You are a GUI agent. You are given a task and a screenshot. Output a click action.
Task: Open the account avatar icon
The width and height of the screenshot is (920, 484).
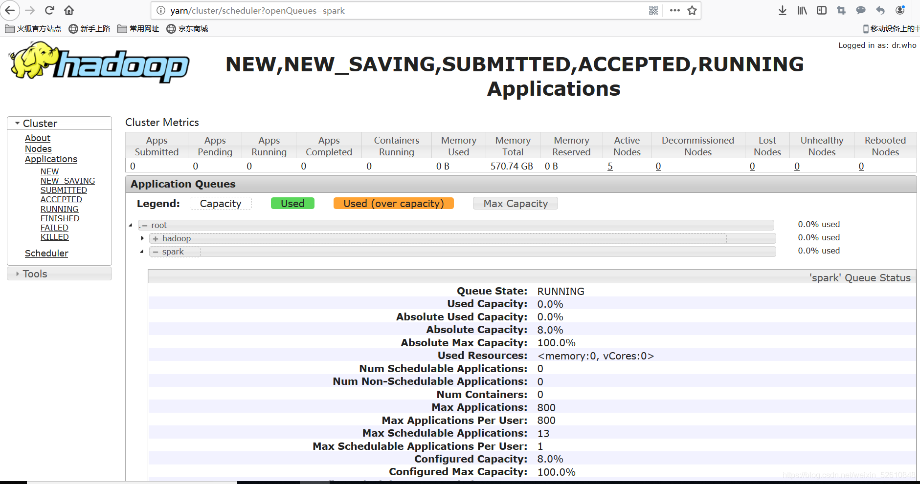point(900,10)
